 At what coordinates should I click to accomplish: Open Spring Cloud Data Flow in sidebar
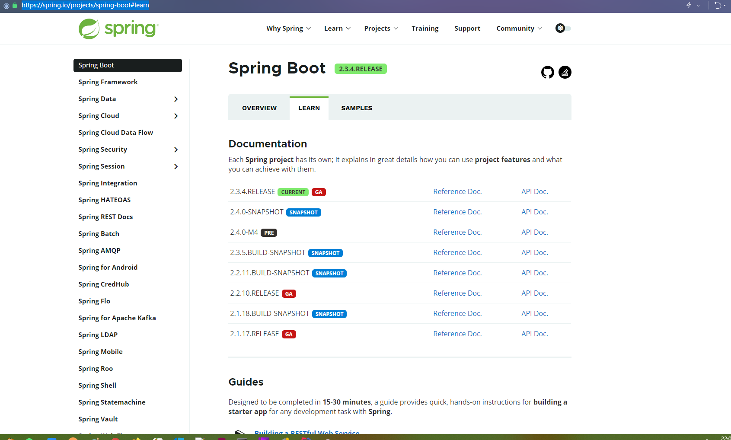click(x=116, y=133)
